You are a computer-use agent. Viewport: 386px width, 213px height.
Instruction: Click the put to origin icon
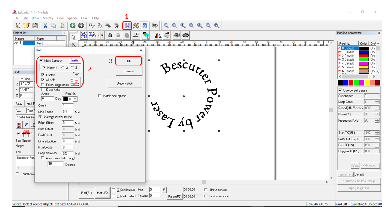click(x=136, y=35)
